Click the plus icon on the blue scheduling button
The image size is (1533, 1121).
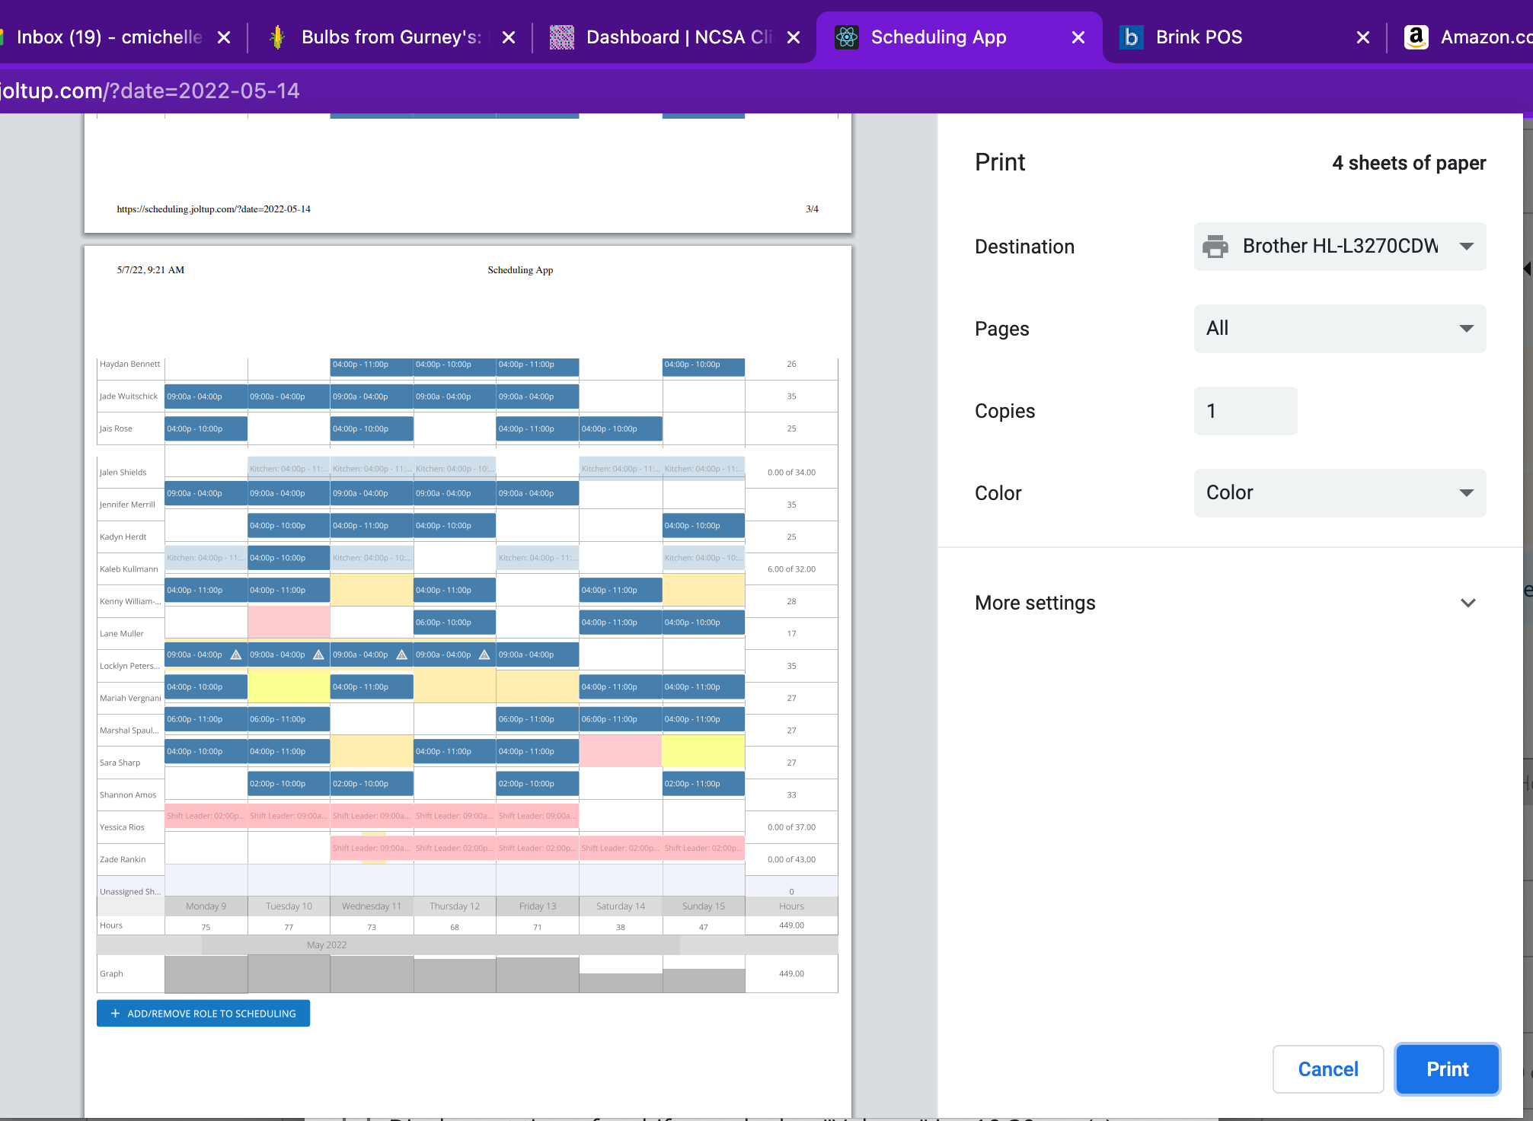click(115, 1013)
